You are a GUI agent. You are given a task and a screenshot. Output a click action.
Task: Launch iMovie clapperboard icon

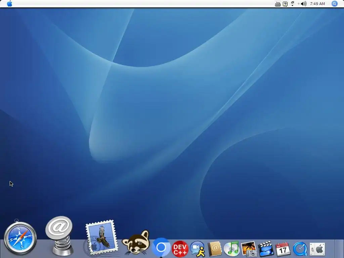tap(266, 249)
